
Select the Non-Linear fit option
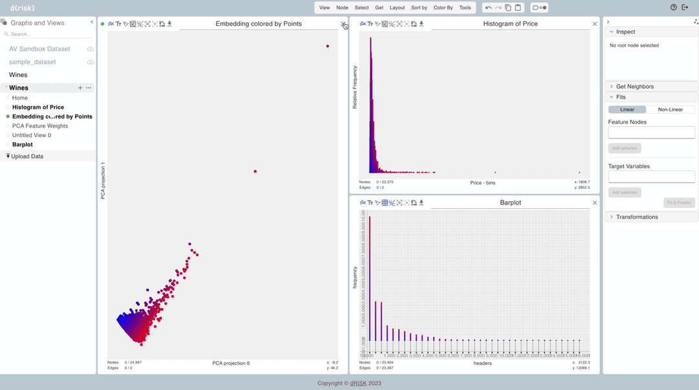click(671, 109)
